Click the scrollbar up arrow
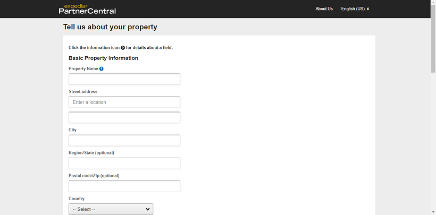Image resolution: width=436 pixels, height=215 pixels. [433, 2]
